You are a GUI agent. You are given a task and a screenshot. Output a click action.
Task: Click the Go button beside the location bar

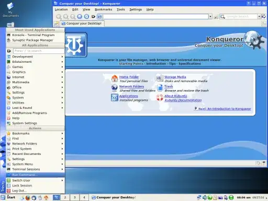point(216,17)
